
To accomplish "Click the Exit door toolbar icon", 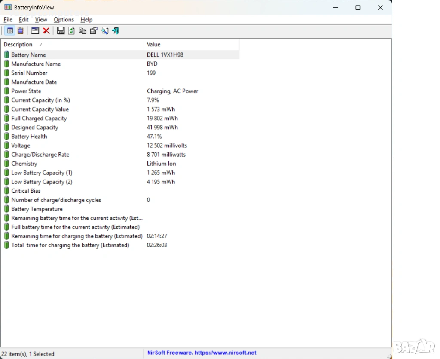I will point(116,31).
